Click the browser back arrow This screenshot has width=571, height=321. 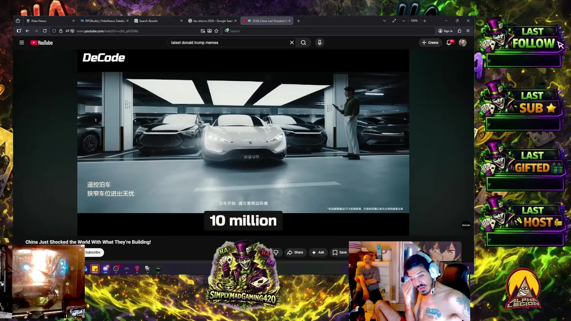(27, 31)
